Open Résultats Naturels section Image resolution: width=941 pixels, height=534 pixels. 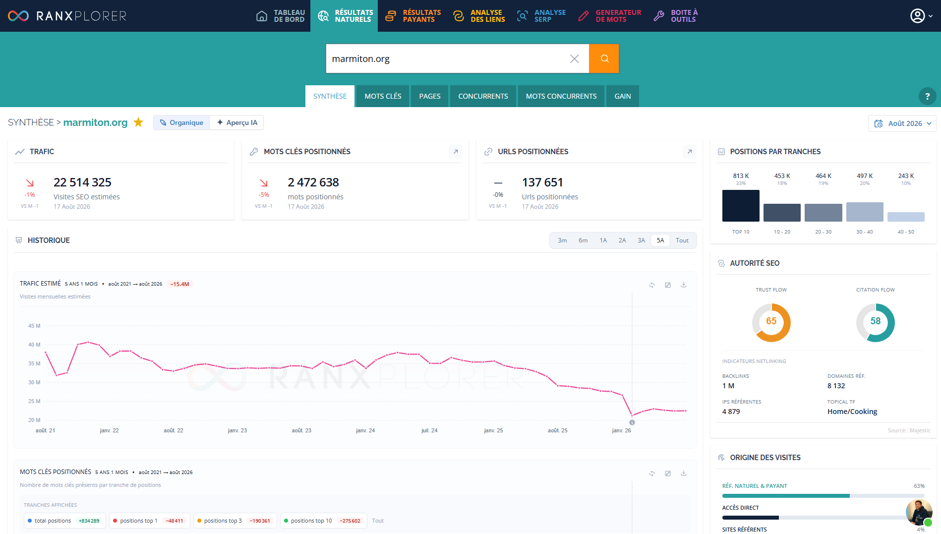(345, 16)
